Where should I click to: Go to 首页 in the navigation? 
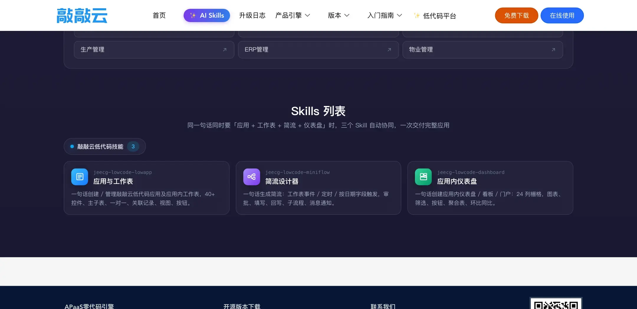pyautogui.click(x=159, y=15)
